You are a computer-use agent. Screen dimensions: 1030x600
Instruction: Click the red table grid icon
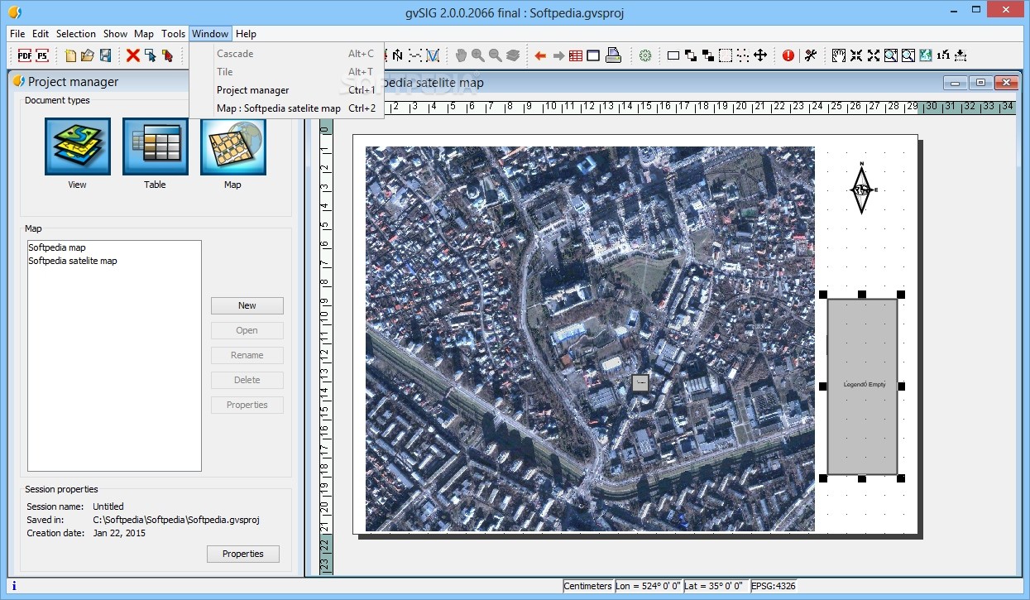pos(576,55)
